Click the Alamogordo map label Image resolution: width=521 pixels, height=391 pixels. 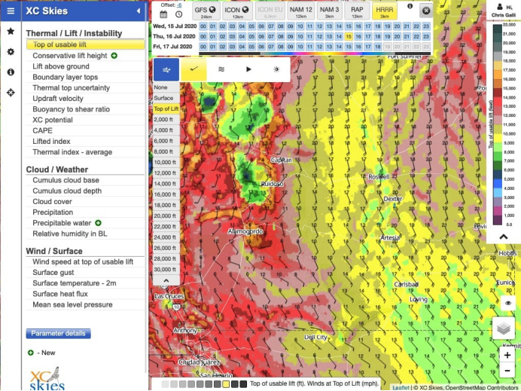point(245,231)
